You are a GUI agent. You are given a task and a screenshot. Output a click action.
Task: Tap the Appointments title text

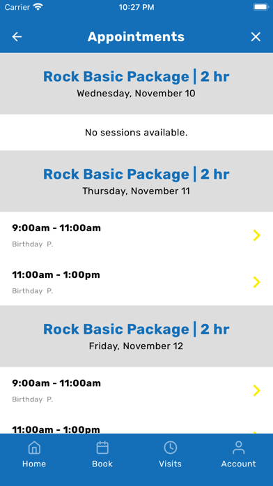tap(136, 37)
